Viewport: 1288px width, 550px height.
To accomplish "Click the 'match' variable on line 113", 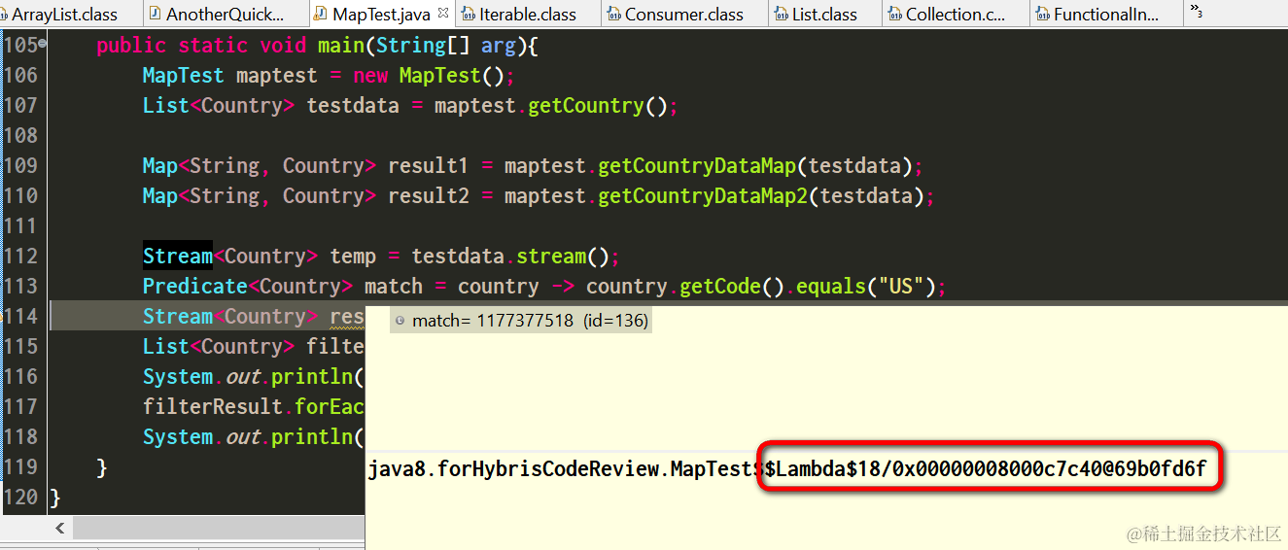I will (394, 286).
